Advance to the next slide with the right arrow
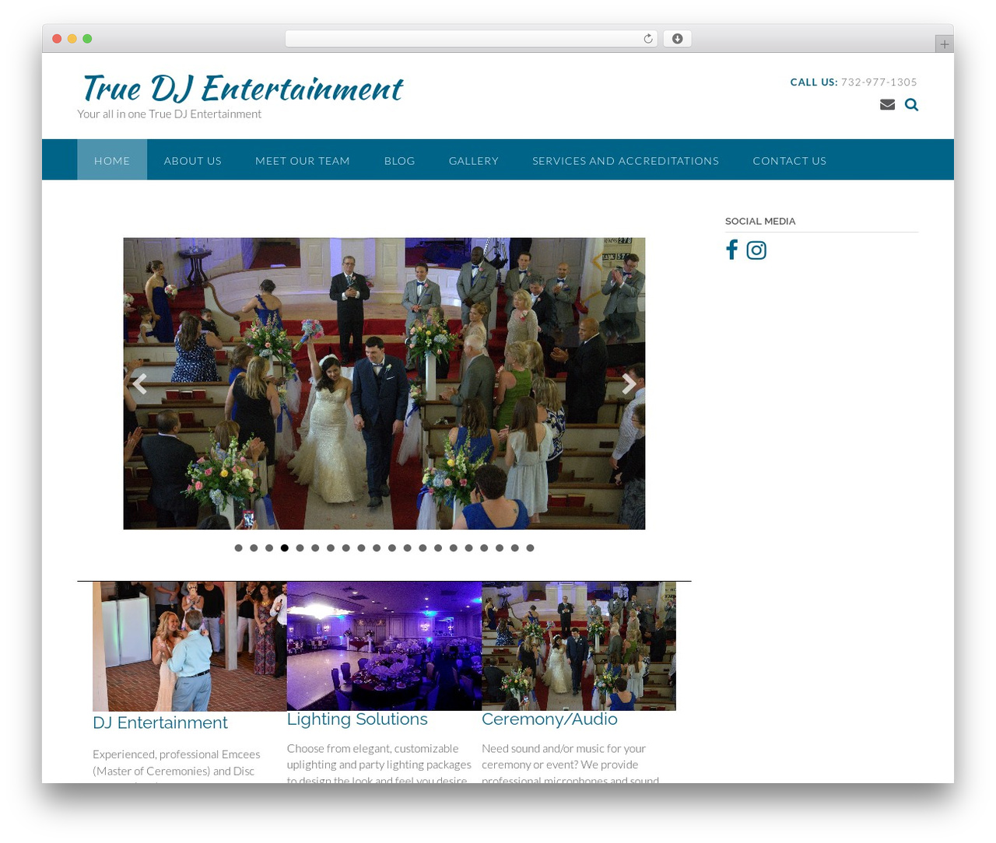 629,383
